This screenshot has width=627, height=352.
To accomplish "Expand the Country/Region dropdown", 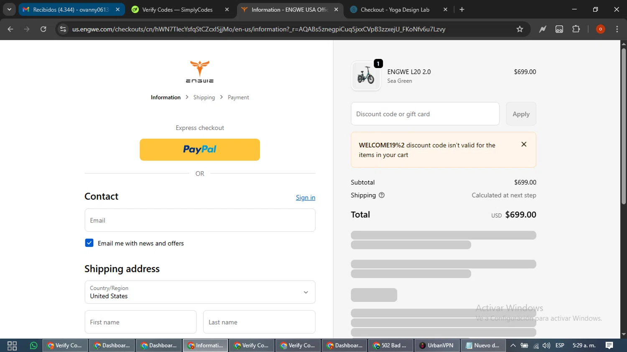I will point(200,292).
